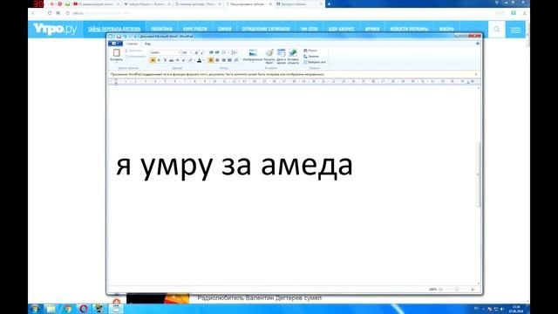Click the Copy (Копировать) command in WordPad

click(x=136, y=56)
